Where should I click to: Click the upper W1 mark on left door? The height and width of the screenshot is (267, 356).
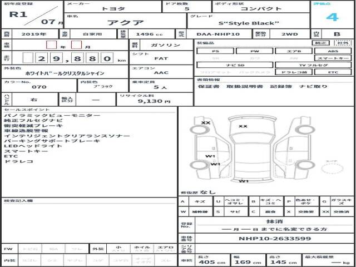(210, 156)
